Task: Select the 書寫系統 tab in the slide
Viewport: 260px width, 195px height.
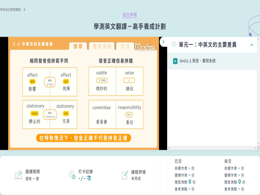Action: pyautogui.click(x=102, y=46)
